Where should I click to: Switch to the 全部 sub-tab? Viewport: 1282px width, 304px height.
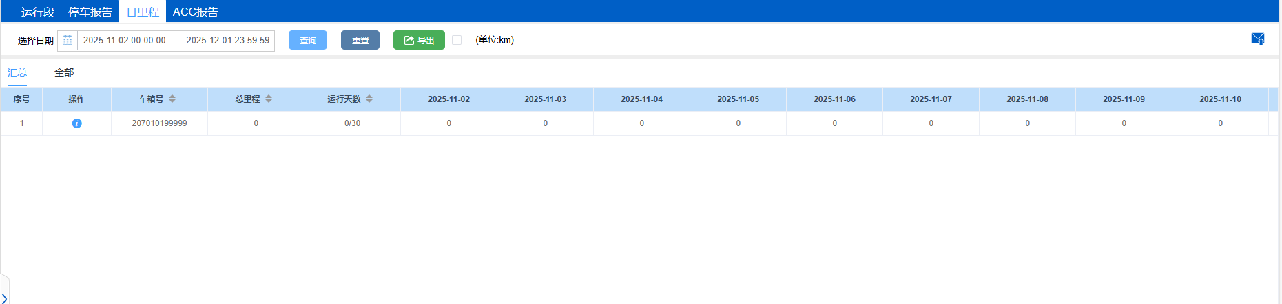64,72
